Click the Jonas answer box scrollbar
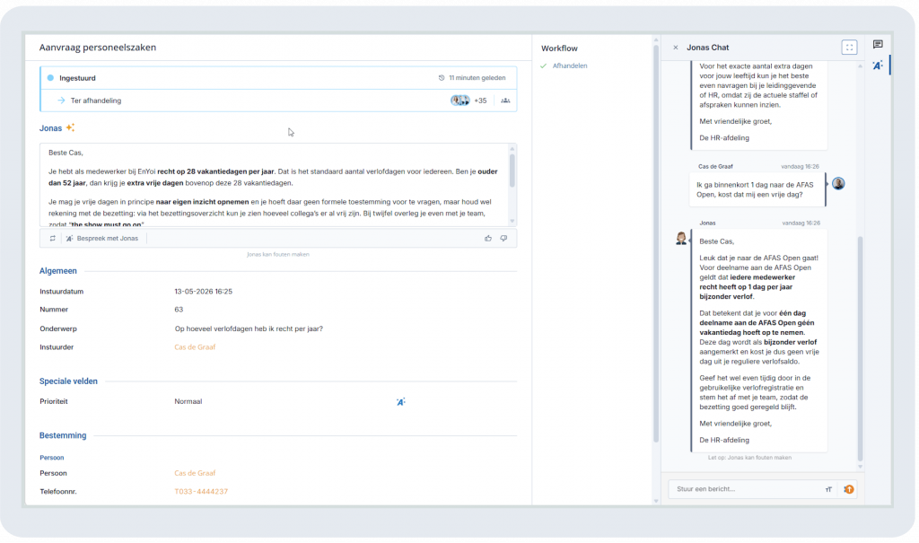Image resolution: width=919 pixels, height=543 pixels. [512, 170]
